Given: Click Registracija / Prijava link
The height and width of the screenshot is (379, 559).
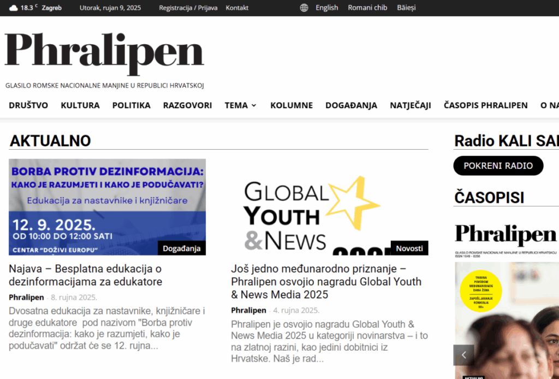Looking at the screenshot, I should 188,8.
